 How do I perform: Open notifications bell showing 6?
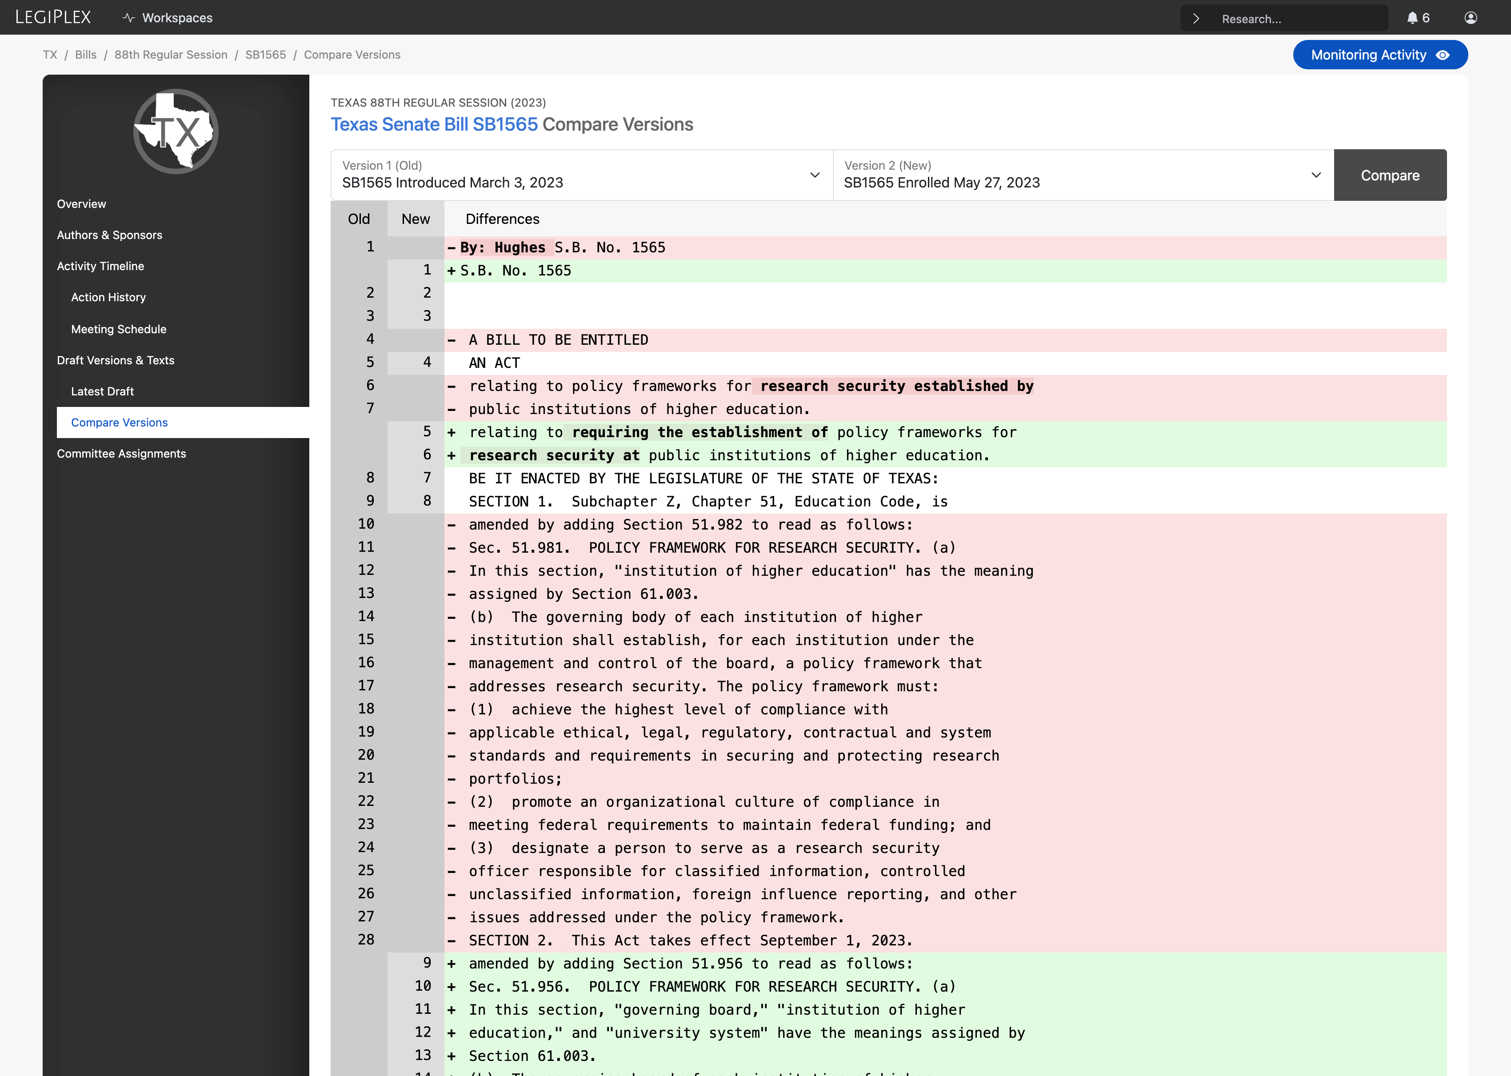[x=1418, y=18]
